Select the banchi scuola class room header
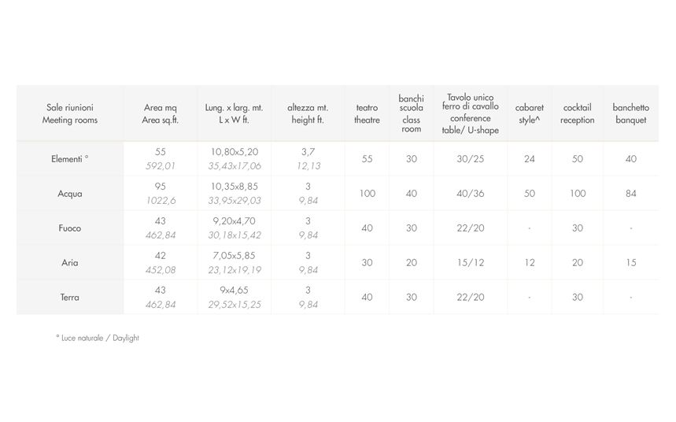Screen dimensions: 676x422 412,113
